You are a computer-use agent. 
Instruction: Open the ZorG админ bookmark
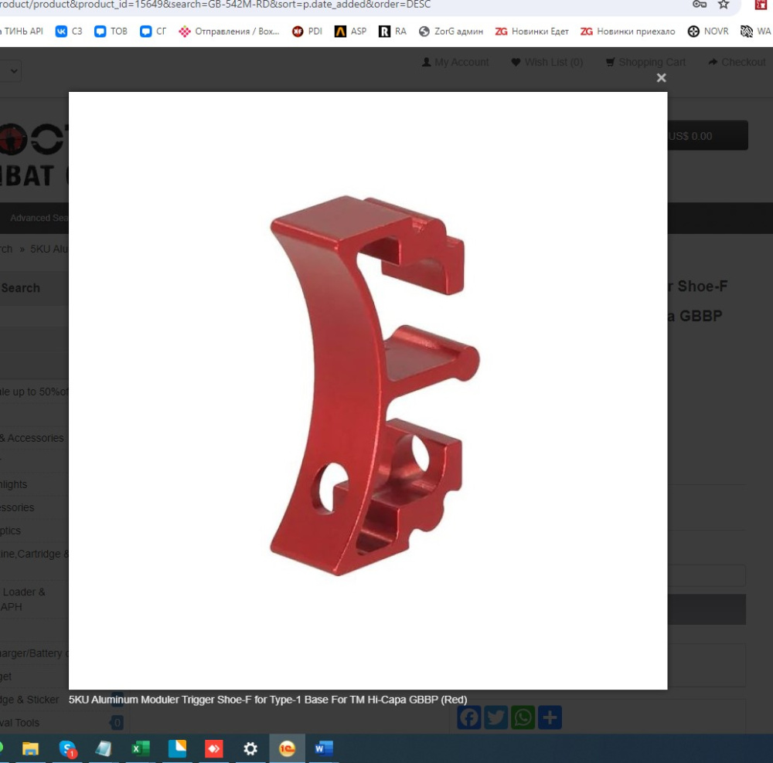451,32
